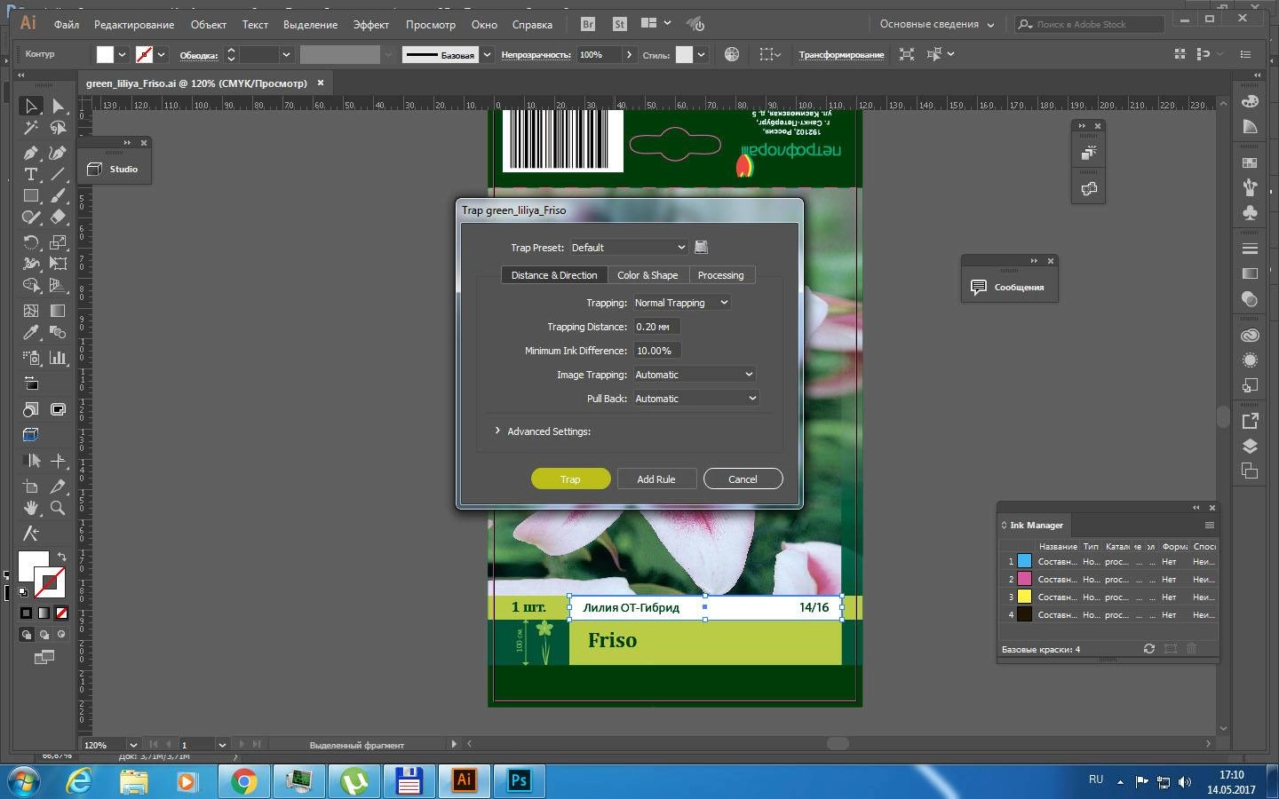Select the Pen tool
The width and height of the screenshot is (1279, 799).
30,153
